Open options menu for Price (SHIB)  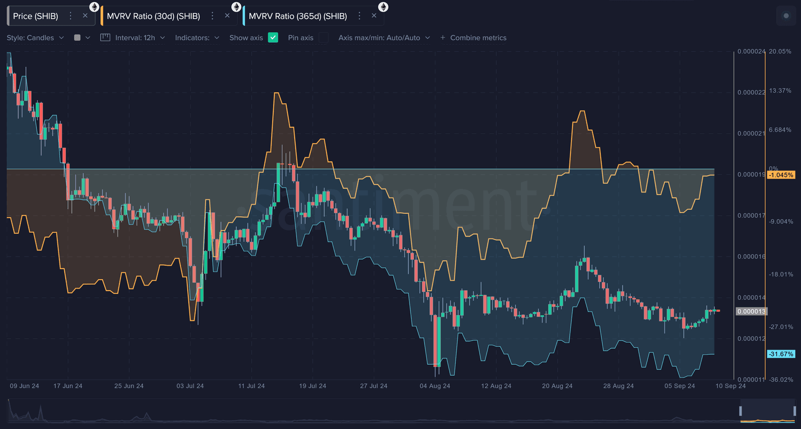click(x=71, y=16)
